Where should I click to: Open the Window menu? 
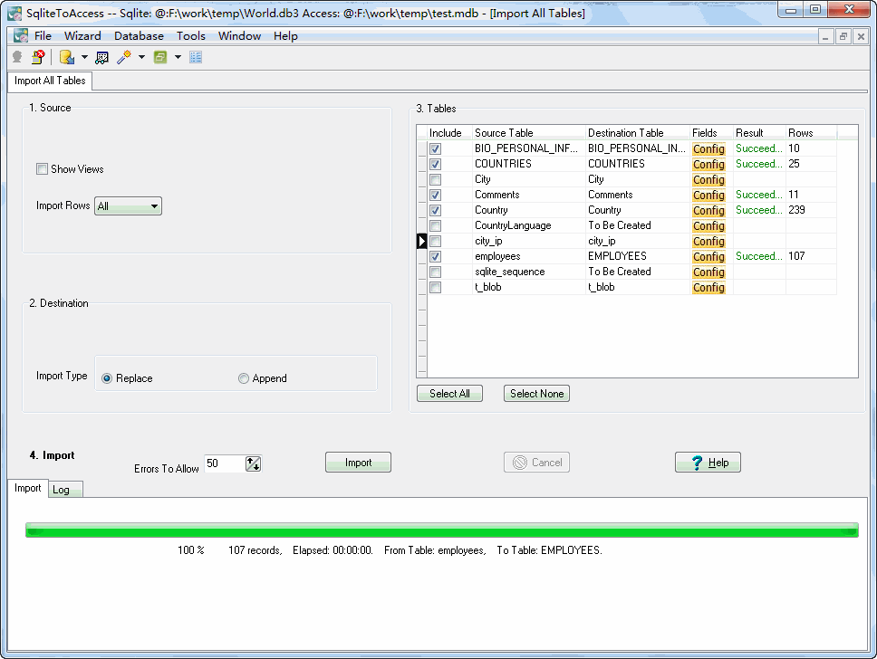(x=239, y=36)
